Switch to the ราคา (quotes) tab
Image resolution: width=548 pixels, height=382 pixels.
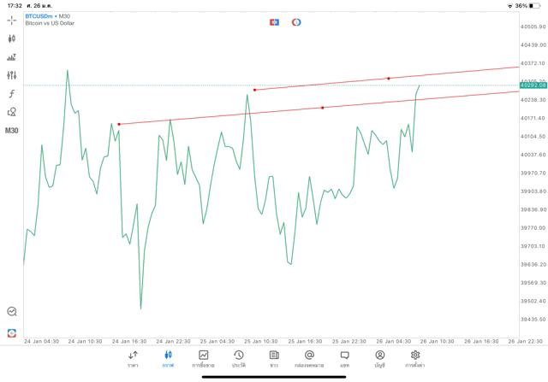tap(133, 359)
